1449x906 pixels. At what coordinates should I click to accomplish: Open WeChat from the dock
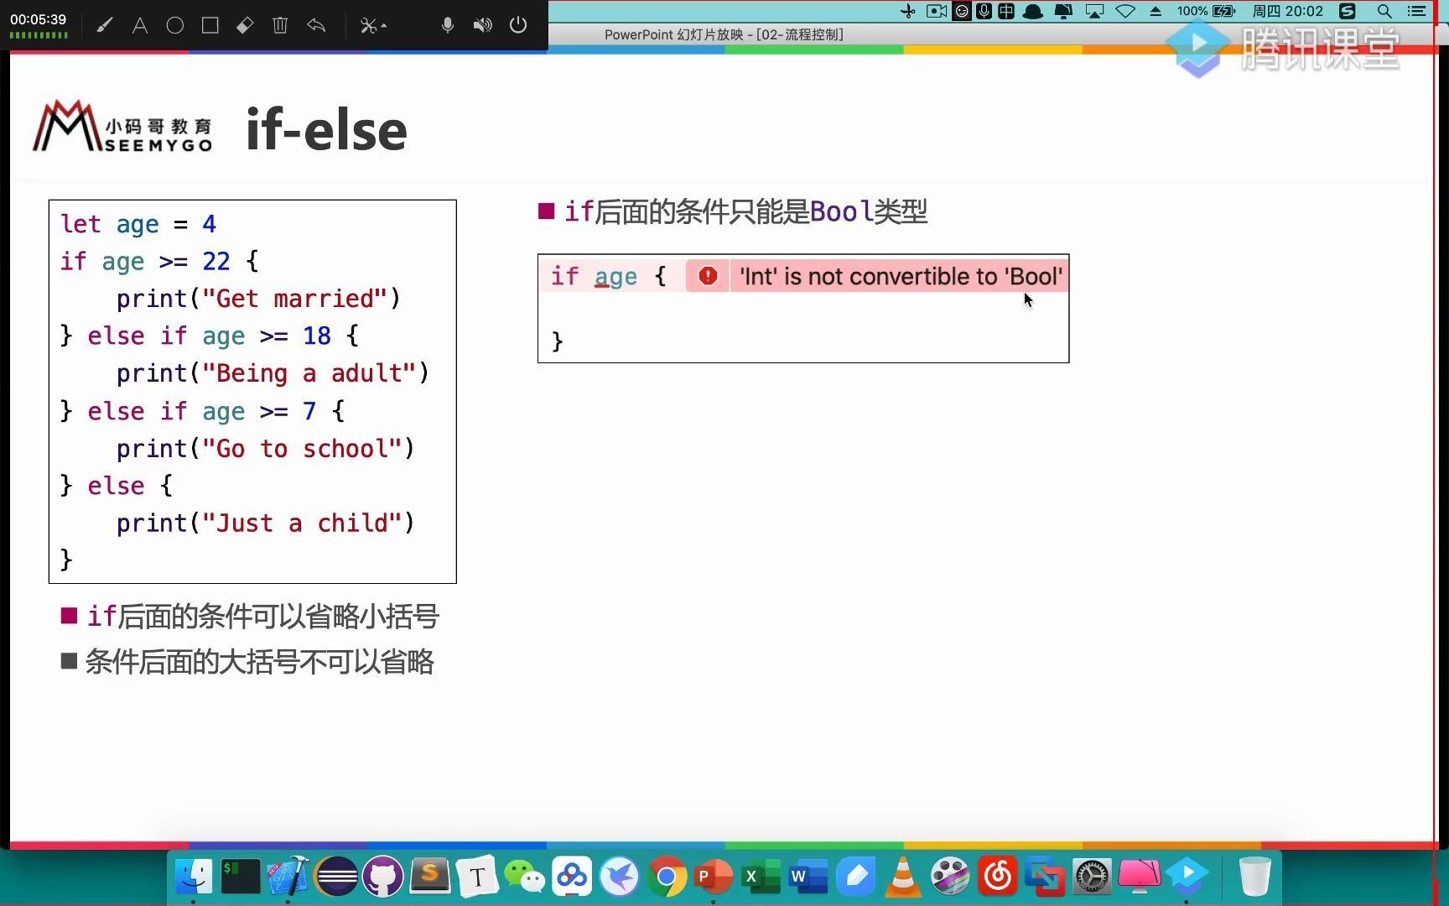coord(524,877)
